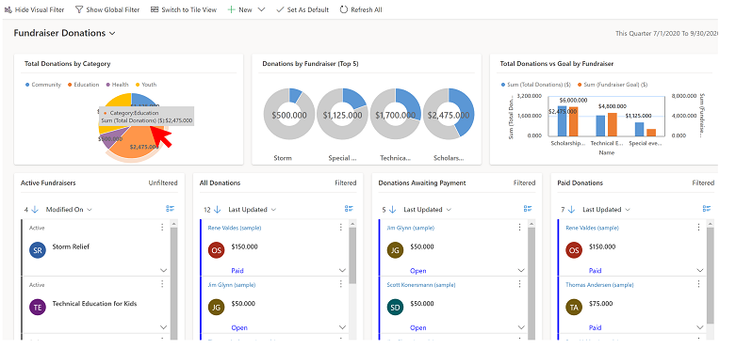Viewport: 736px width, 349px height.
Task: Open more options for Technical Education card
Action: [x=162, y=284]
